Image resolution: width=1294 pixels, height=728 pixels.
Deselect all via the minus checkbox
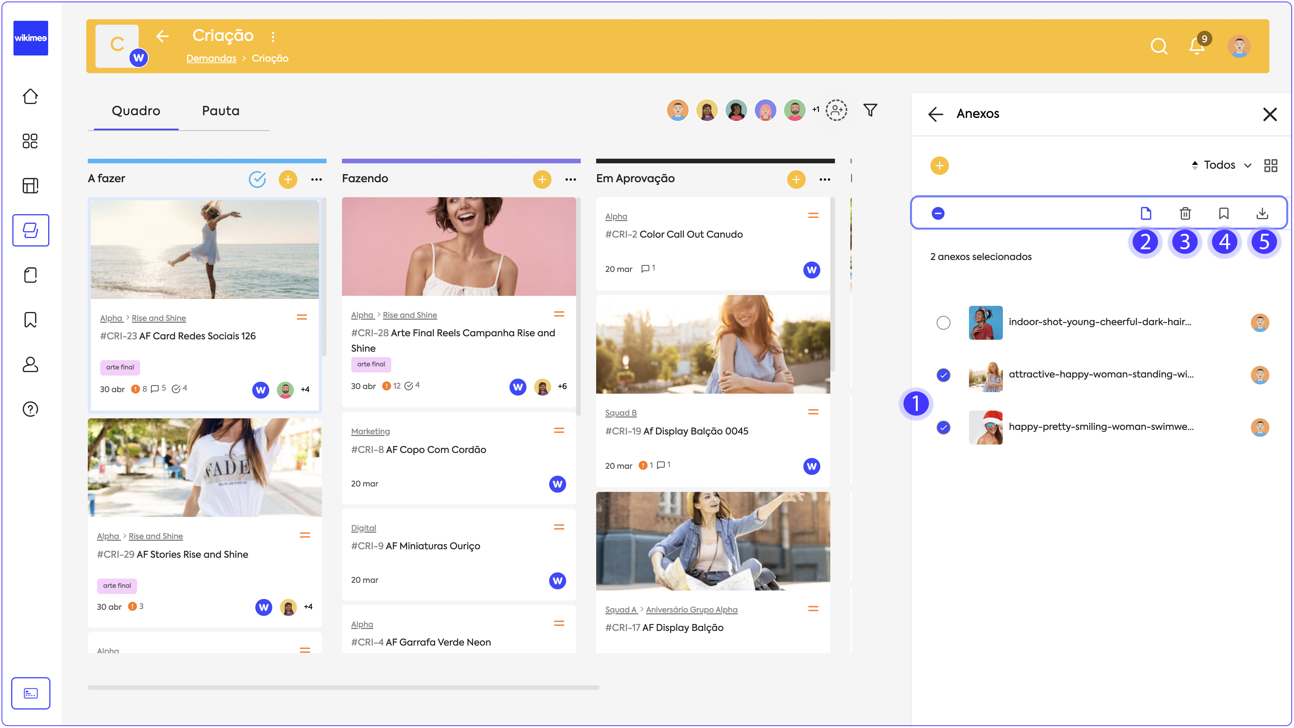click(x=937, y=213)
